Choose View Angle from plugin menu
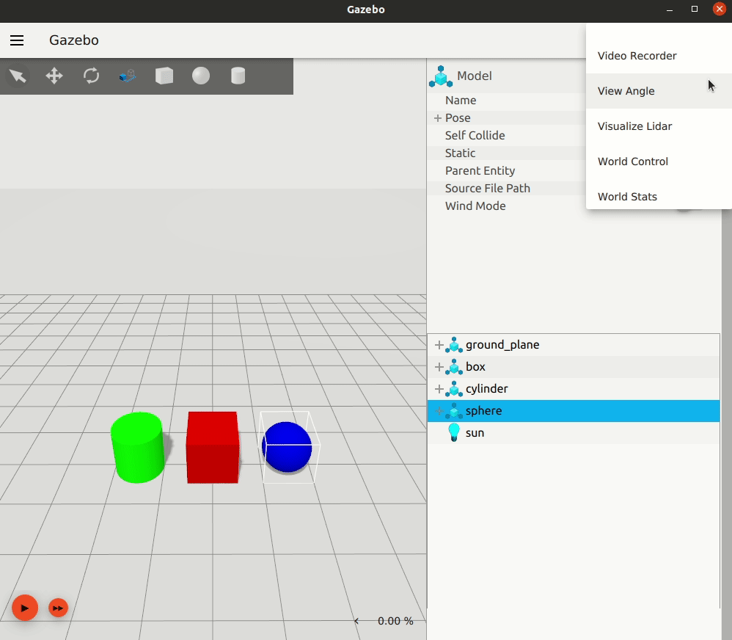The width and height of the screenshot is (732, 640). click(659, 91)
